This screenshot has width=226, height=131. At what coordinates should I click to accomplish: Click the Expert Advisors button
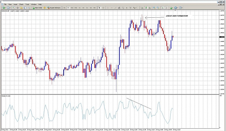tap(54, 8)
